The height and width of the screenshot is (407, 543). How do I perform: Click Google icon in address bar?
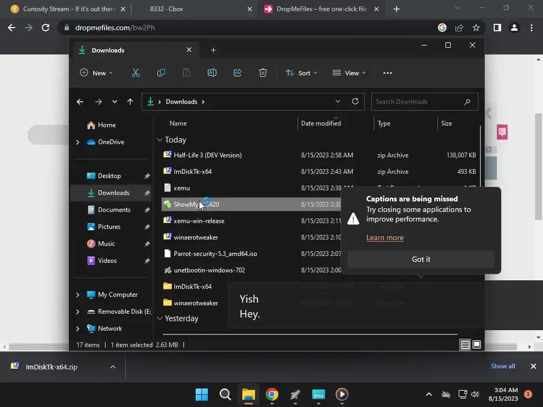442,28
